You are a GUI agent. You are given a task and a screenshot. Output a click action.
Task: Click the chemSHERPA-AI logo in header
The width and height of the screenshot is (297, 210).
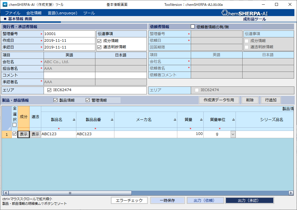(244, 13)
